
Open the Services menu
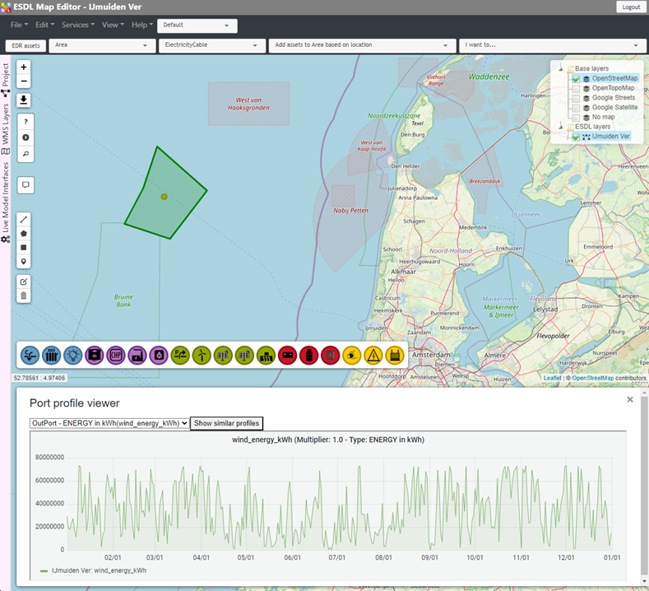[78, 26]
